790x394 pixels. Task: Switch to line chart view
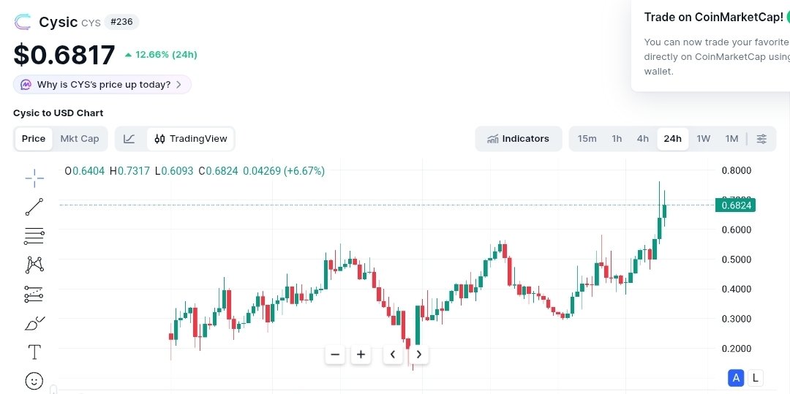[x=129, y=139]
